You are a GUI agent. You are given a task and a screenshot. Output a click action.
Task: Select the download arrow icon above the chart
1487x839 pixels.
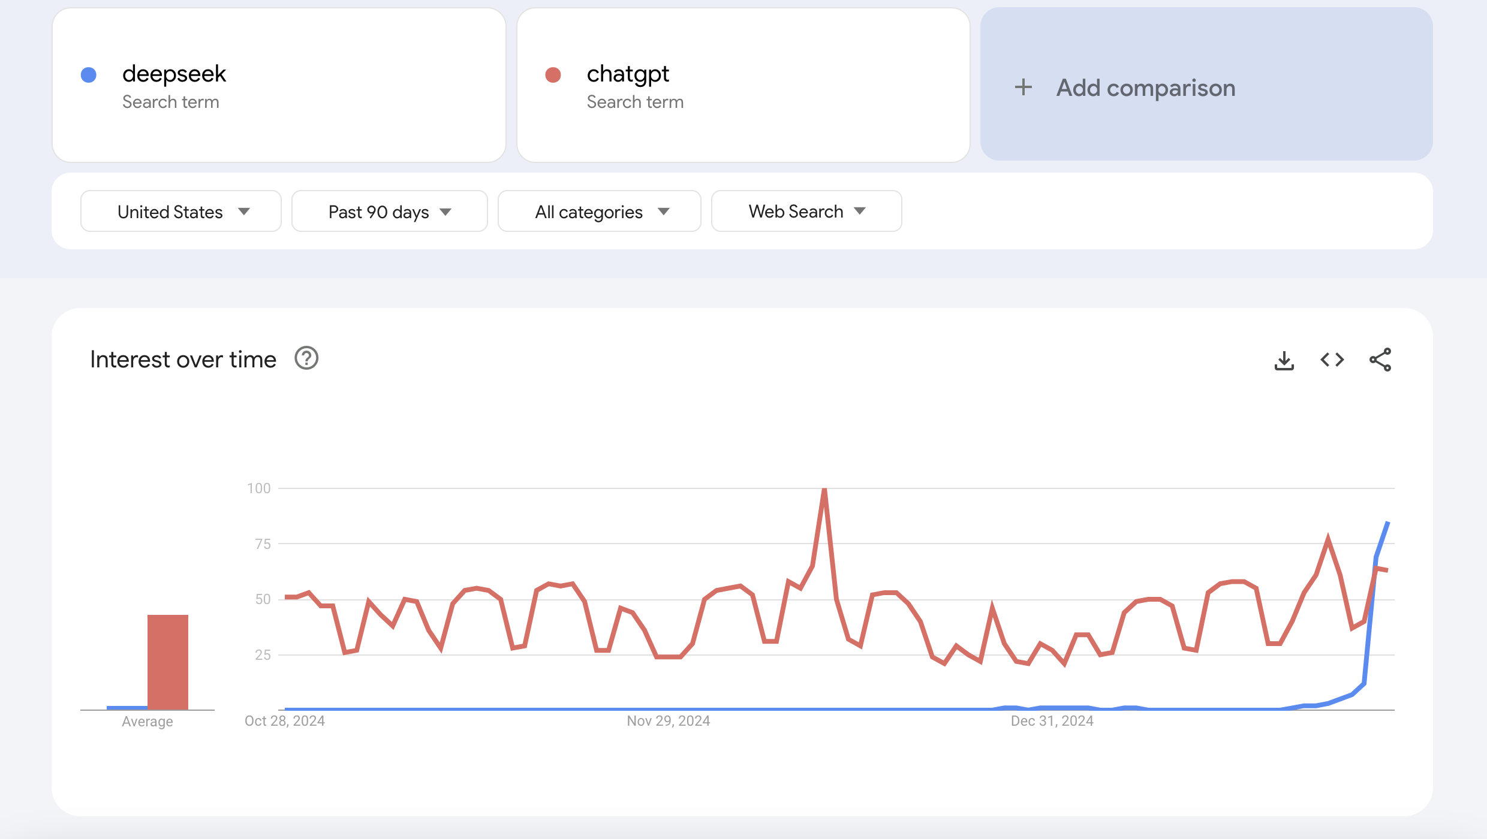coord(1284,359)
